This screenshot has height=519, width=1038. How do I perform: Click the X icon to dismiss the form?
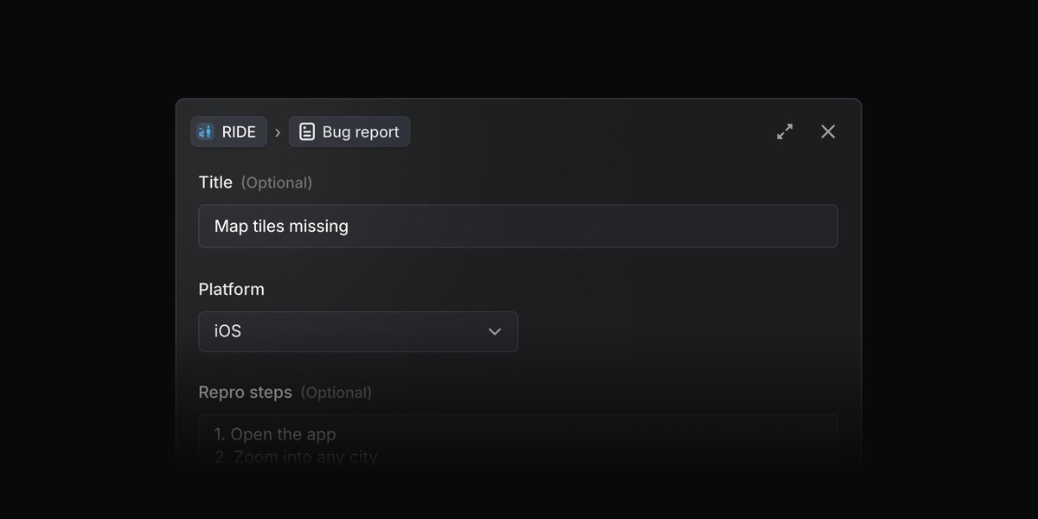point(828,131)
